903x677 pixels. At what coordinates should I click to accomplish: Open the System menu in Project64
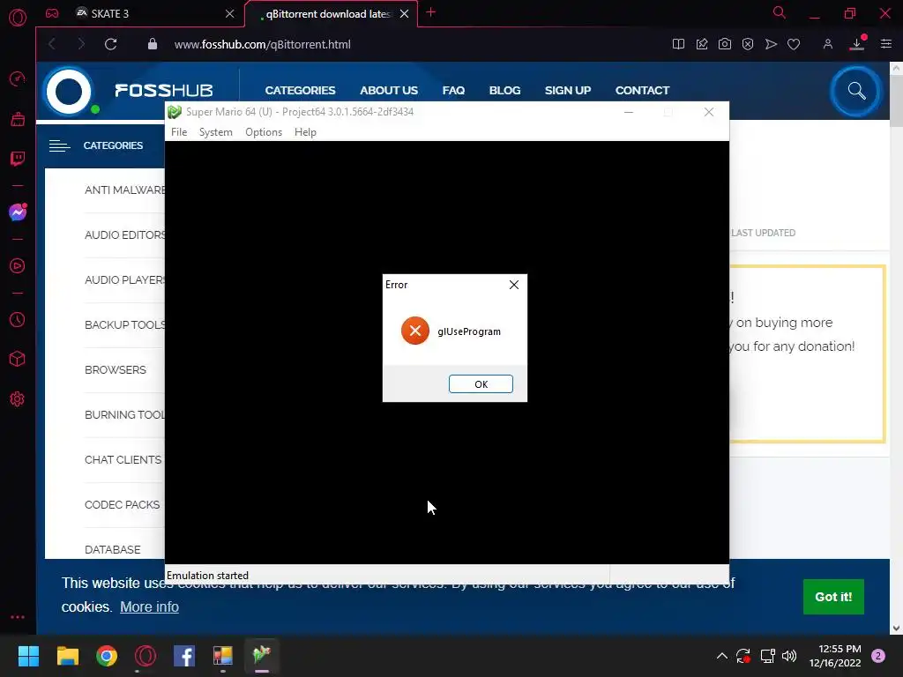tap(215, 132)
